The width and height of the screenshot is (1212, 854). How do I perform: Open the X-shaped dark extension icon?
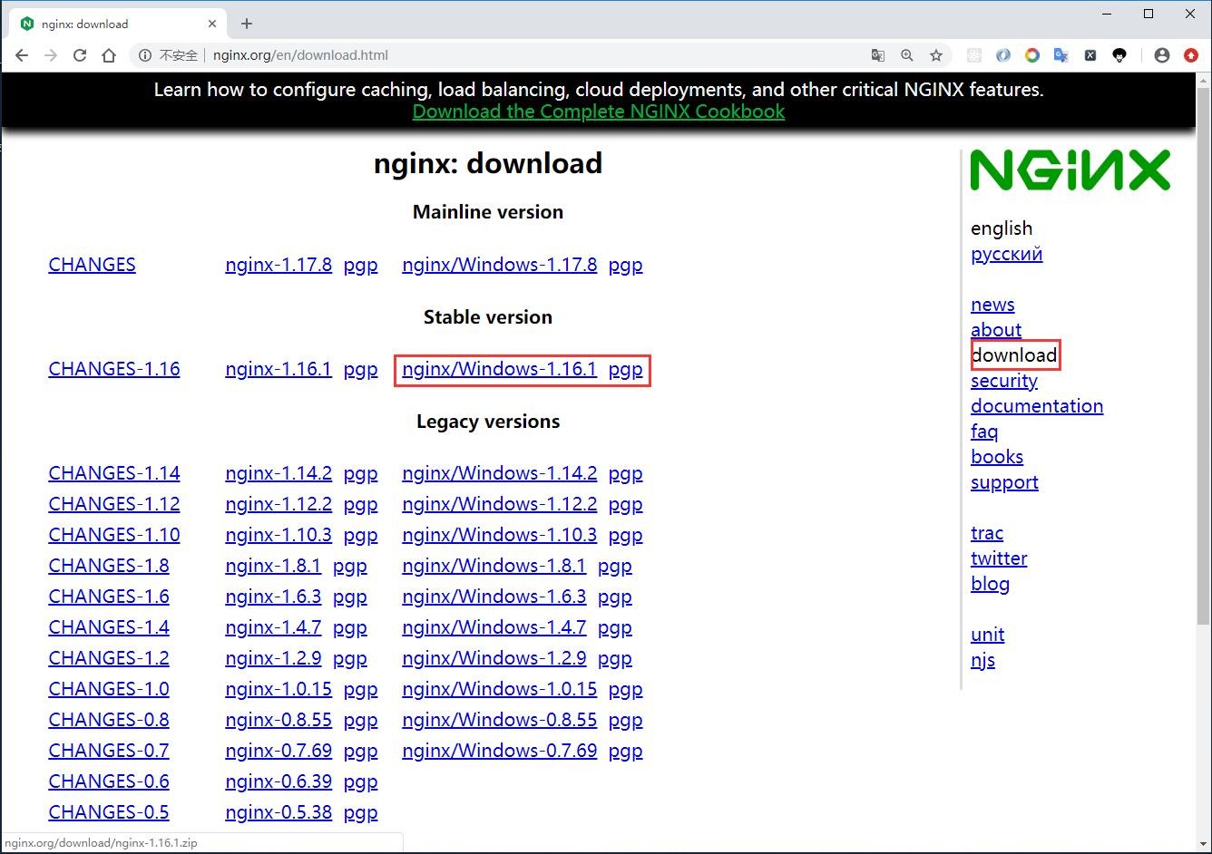[x=1090, y=55]
